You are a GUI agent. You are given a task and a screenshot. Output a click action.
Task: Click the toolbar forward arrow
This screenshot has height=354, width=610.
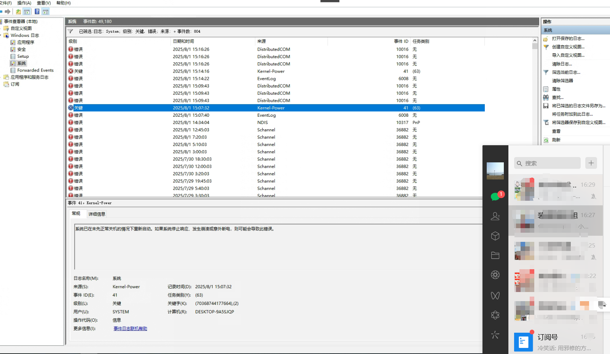click(8, 12)
